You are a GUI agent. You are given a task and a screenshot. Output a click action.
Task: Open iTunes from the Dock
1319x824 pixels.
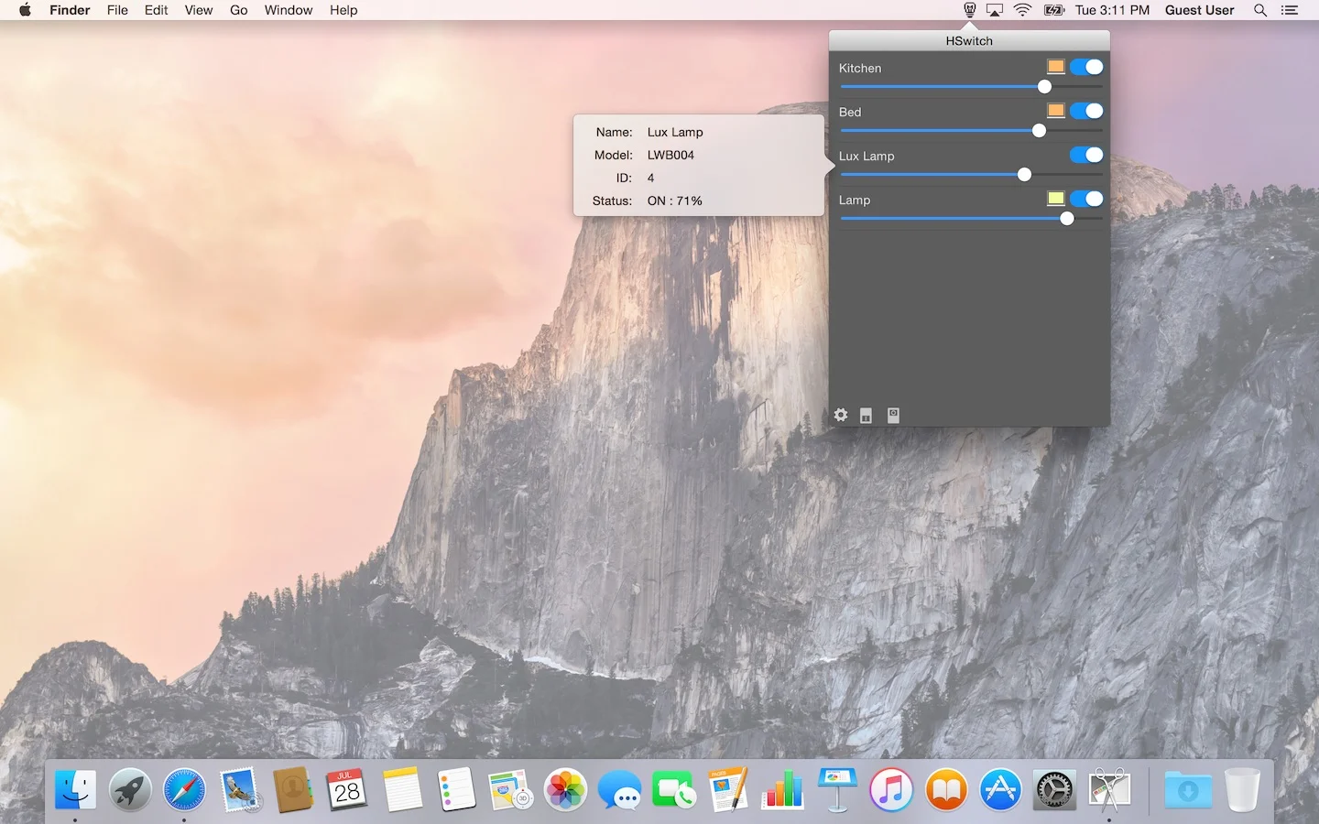(x=891, y=789)
